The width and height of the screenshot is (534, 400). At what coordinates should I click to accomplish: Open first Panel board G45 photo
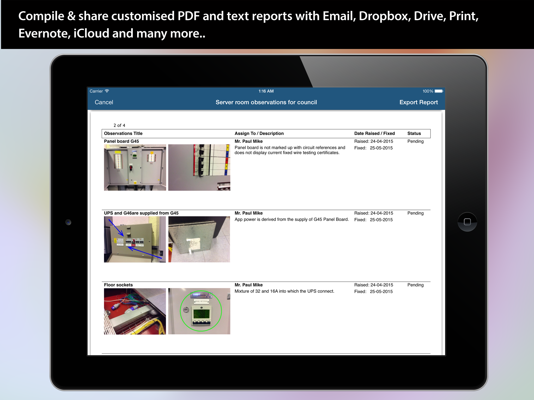click(135, 167)
